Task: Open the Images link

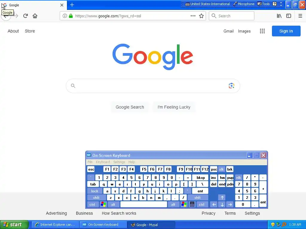Action: (244, 31)
